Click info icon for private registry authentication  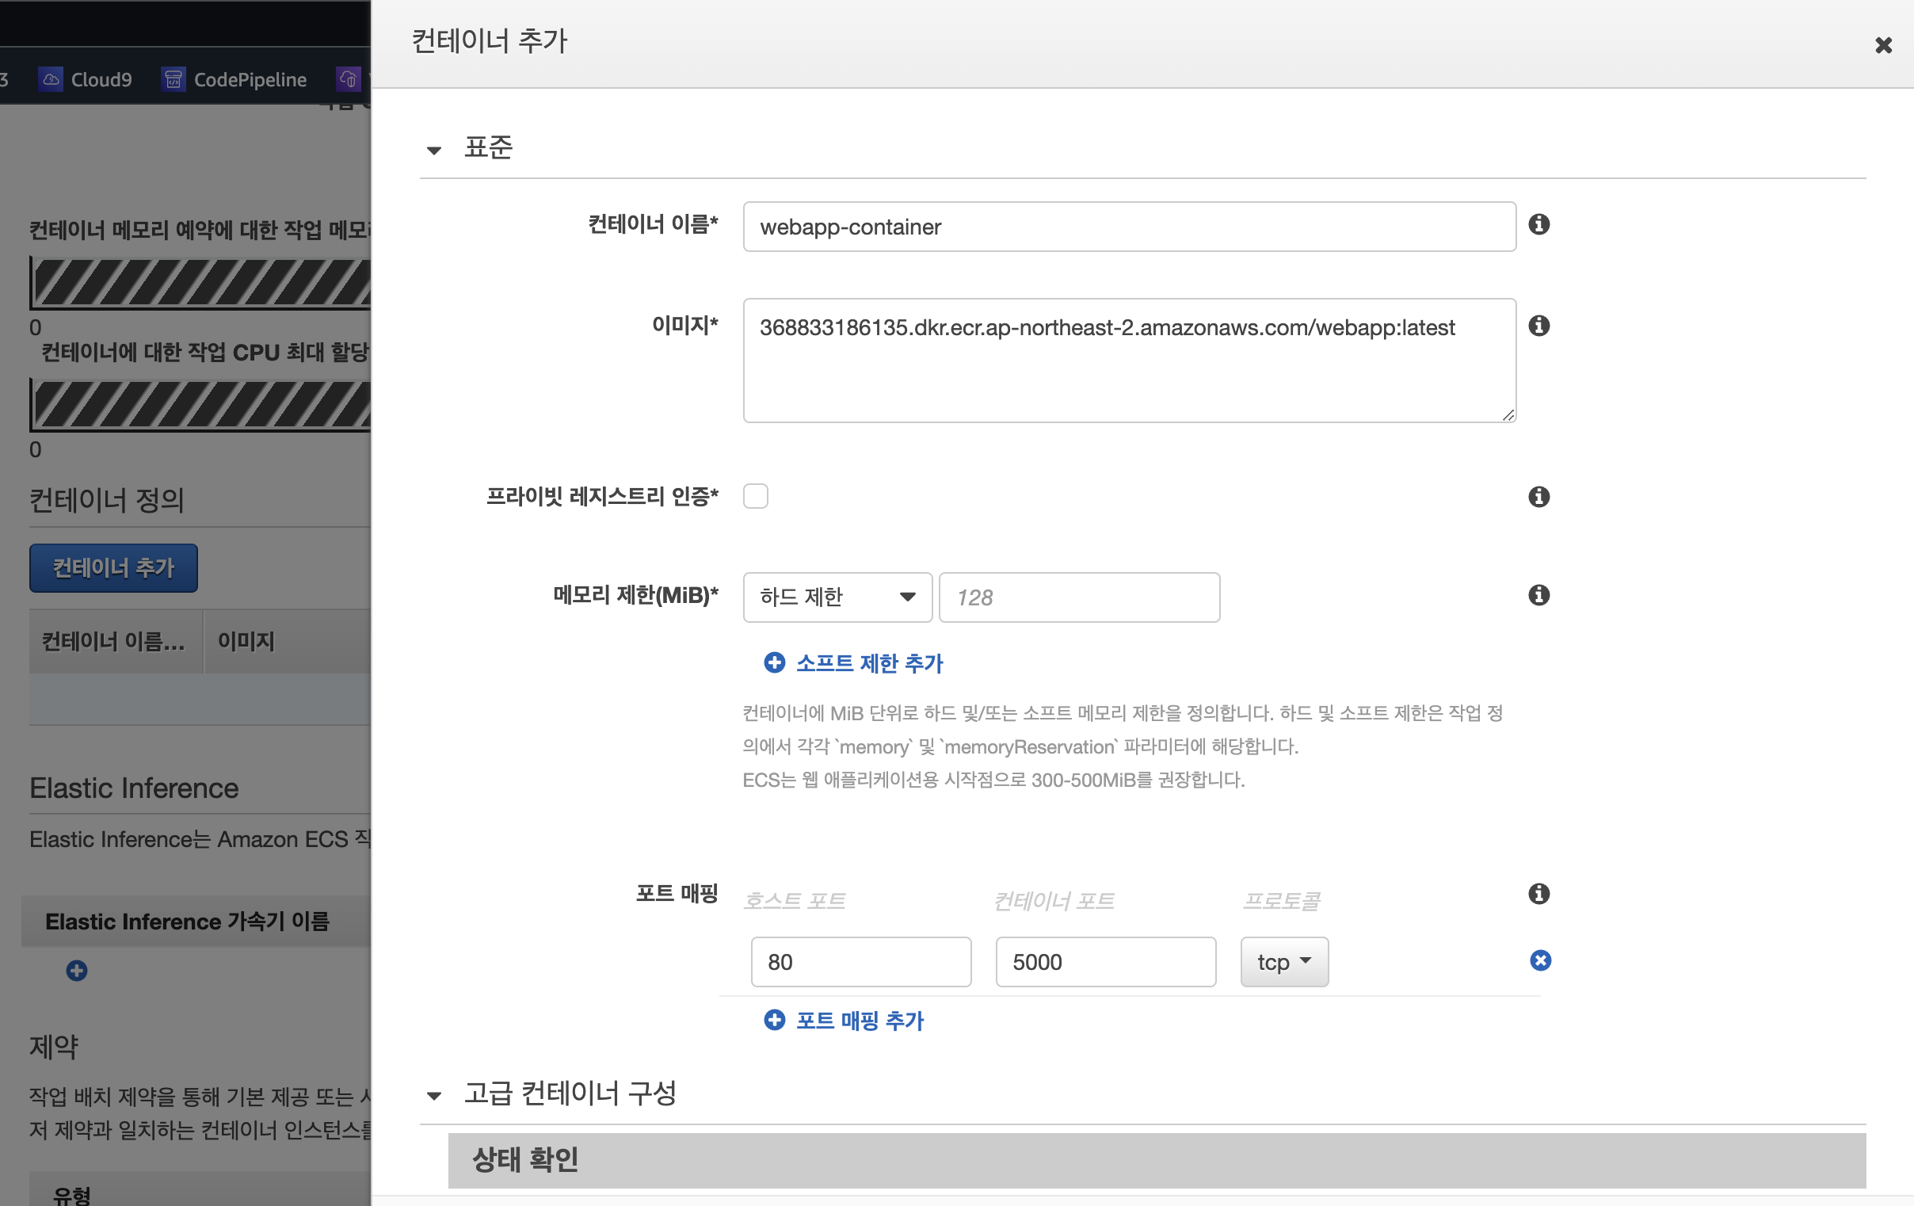point(1538,497)
